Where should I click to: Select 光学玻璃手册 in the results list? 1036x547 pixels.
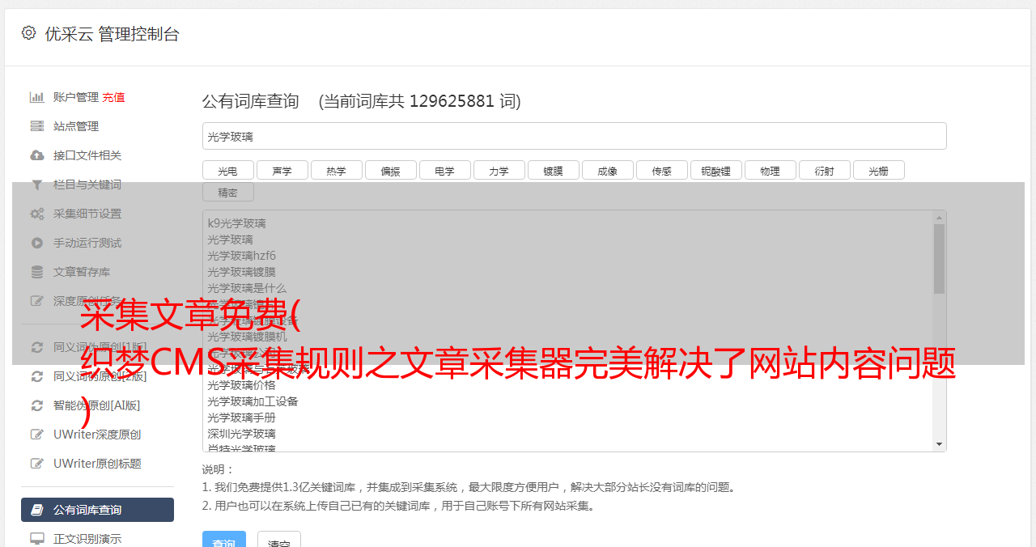241,418
